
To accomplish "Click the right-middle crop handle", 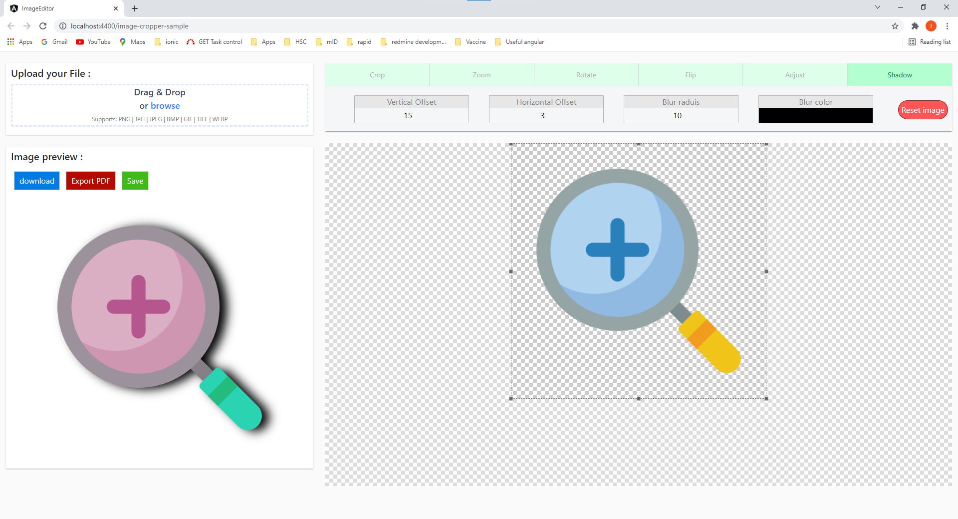I will coord(766,271).
